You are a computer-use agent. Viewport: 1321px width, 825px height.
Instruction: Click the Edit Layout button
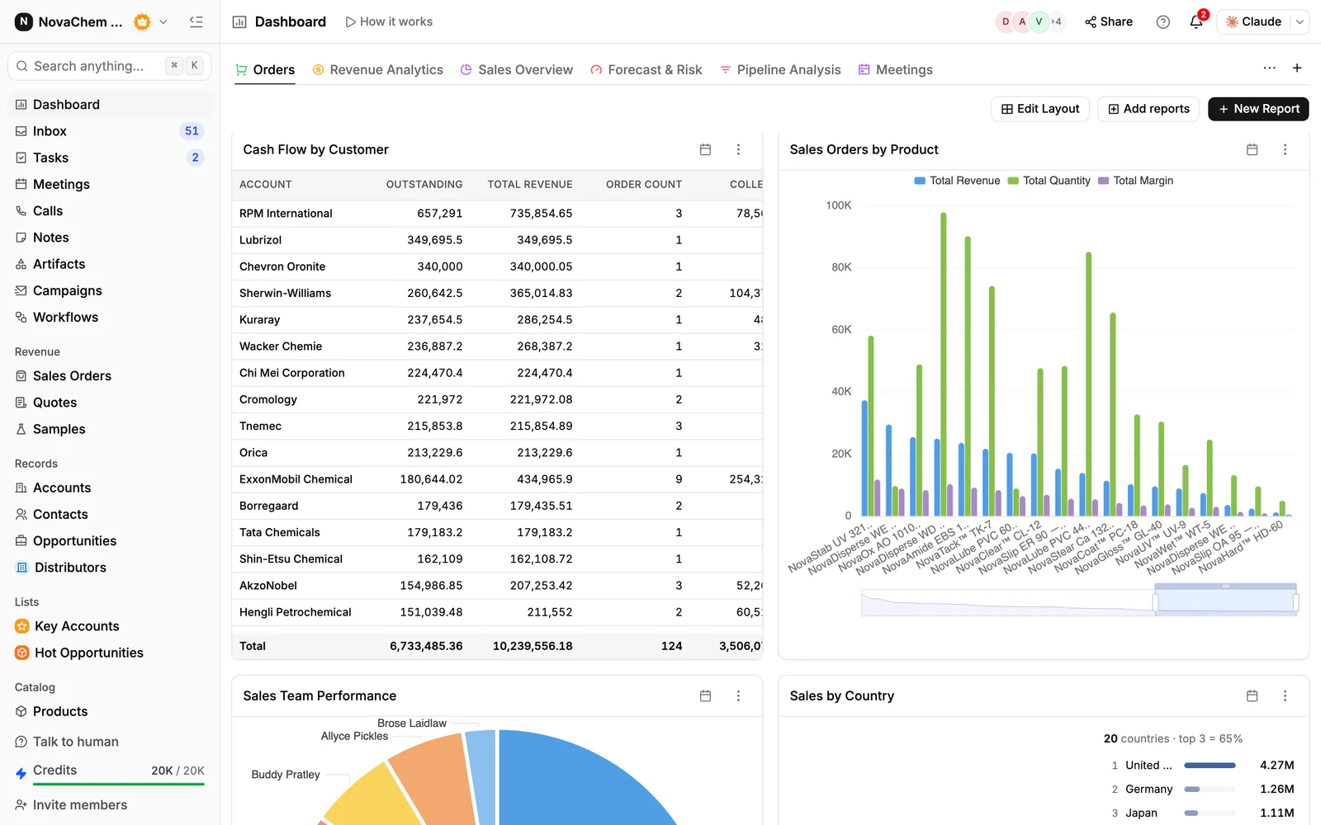[x=1040, y=109]
